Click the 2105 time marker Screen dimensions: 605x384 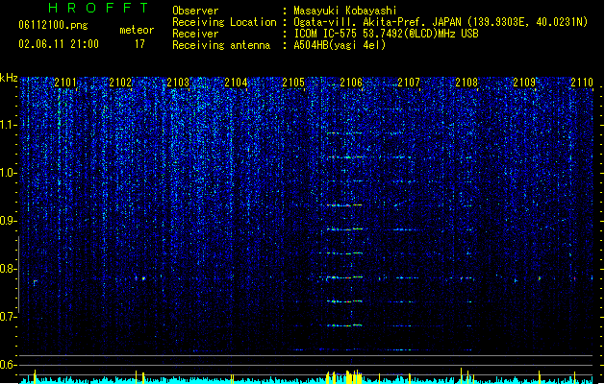[x=293, y=83]
